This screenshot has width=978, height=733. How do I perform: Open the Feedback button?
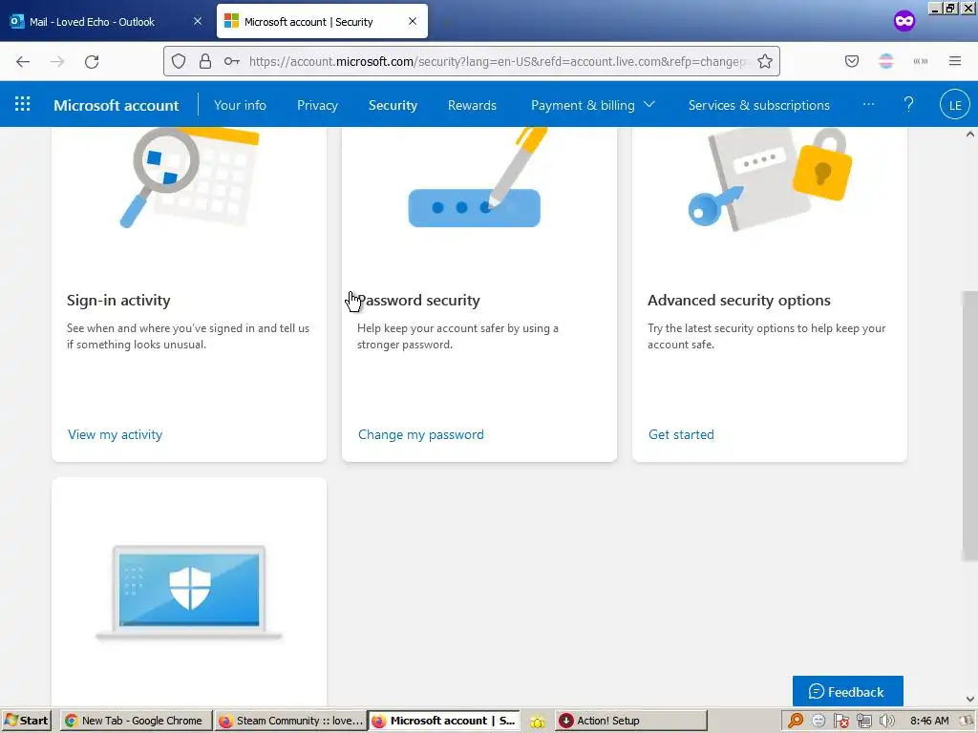coord(848,691)
